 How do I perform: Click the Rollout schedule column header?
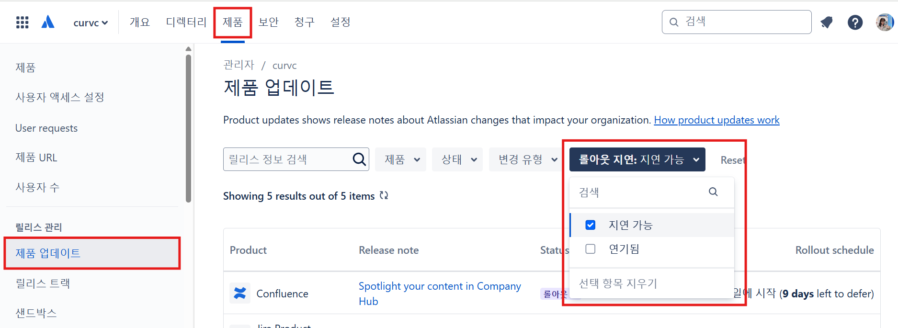(834, 250)
